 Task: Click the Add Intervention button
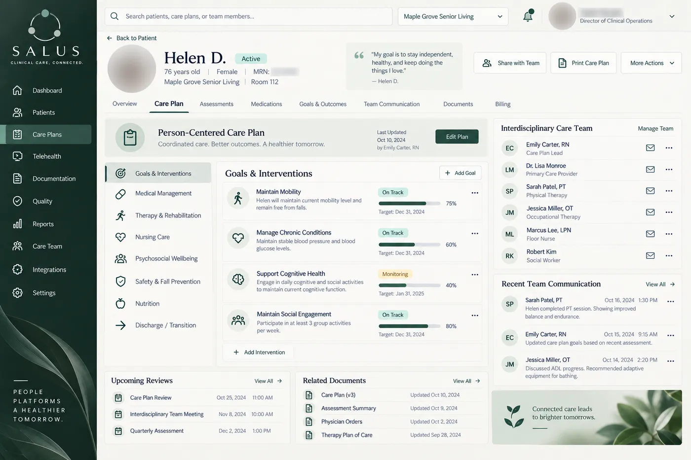click(x=259, y=352)
